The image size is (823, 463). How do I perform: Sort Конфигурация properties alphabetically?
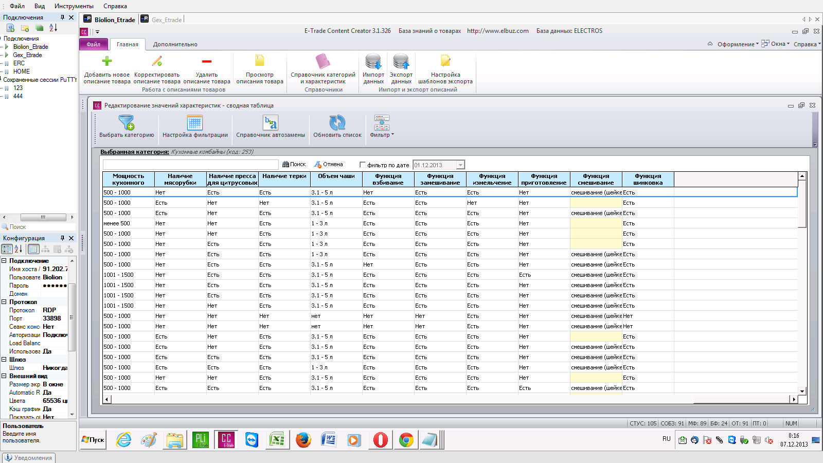[19, 249]
